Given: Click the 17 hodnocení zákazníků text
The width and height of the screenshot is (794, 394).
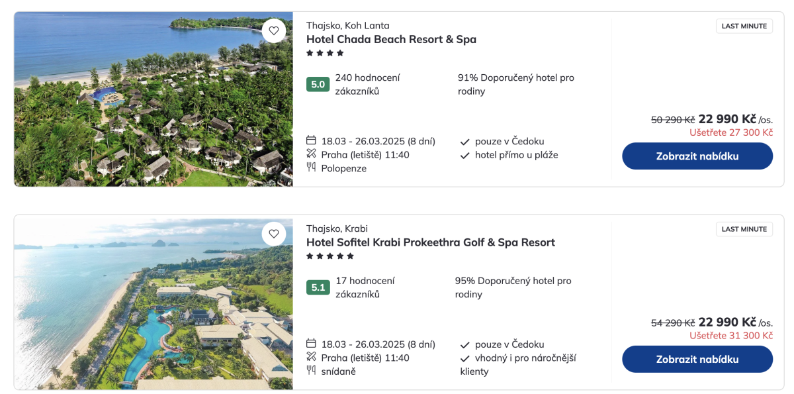Looking at the screenshot, I should tap(365, 287).
